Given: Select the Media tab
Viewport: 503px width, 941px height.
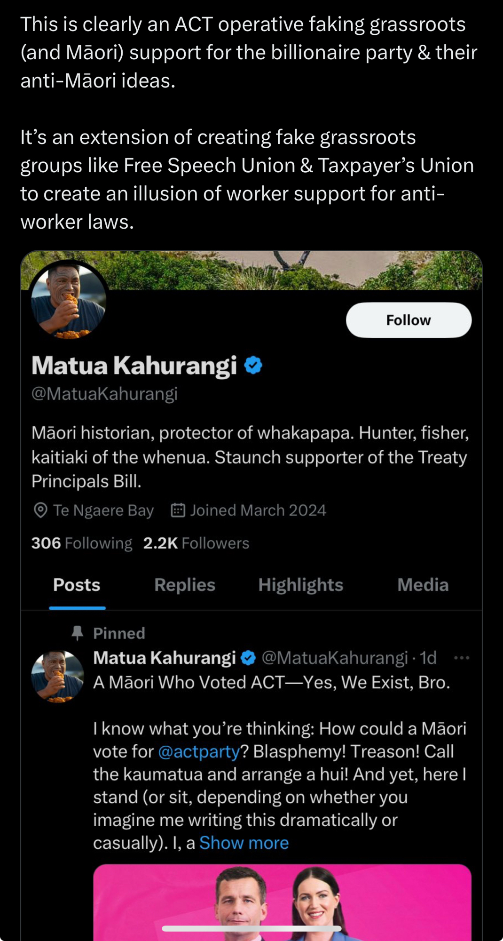Looking at the screenshot, I should [x=423, y=585].
